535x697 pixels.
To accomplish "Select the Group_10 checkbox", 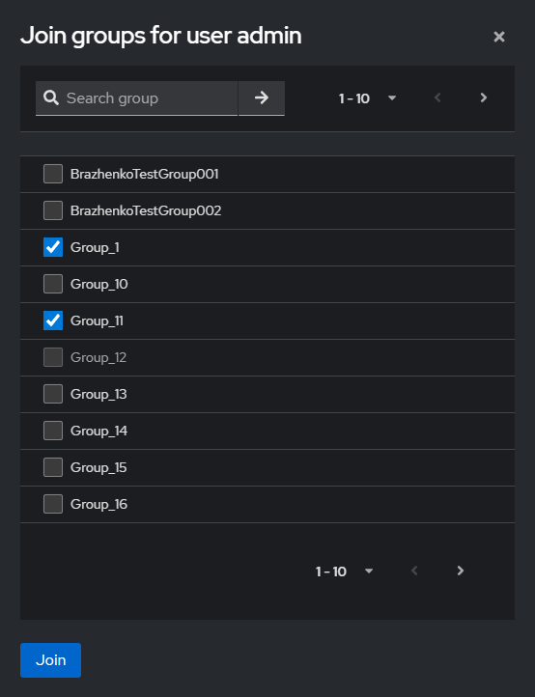I will pyautogui.click(x=53, y=284).
